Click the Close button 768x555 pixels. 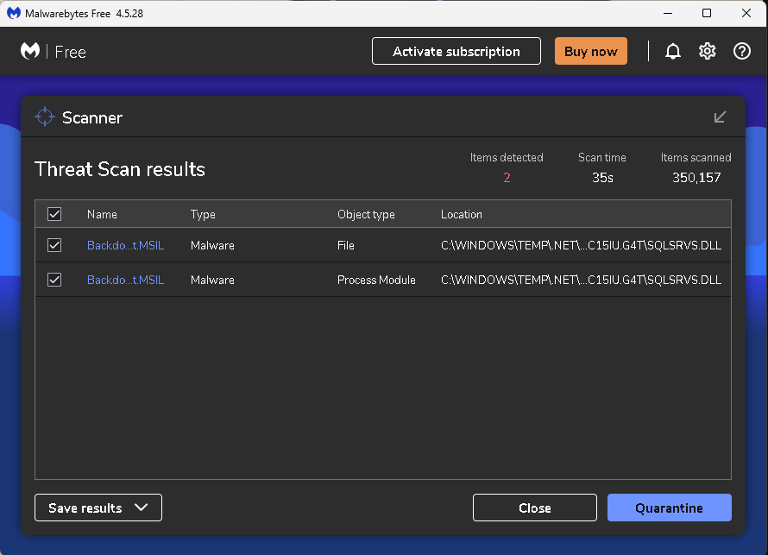534,508
